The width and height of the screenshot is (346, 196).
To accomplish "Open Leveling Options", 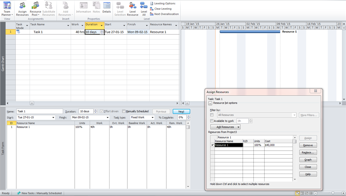I will pyautogui.click(x=163, y=3).
